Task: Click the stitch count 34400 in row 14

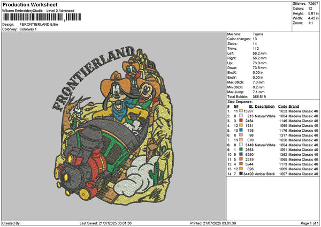Action: pos(248,174)
